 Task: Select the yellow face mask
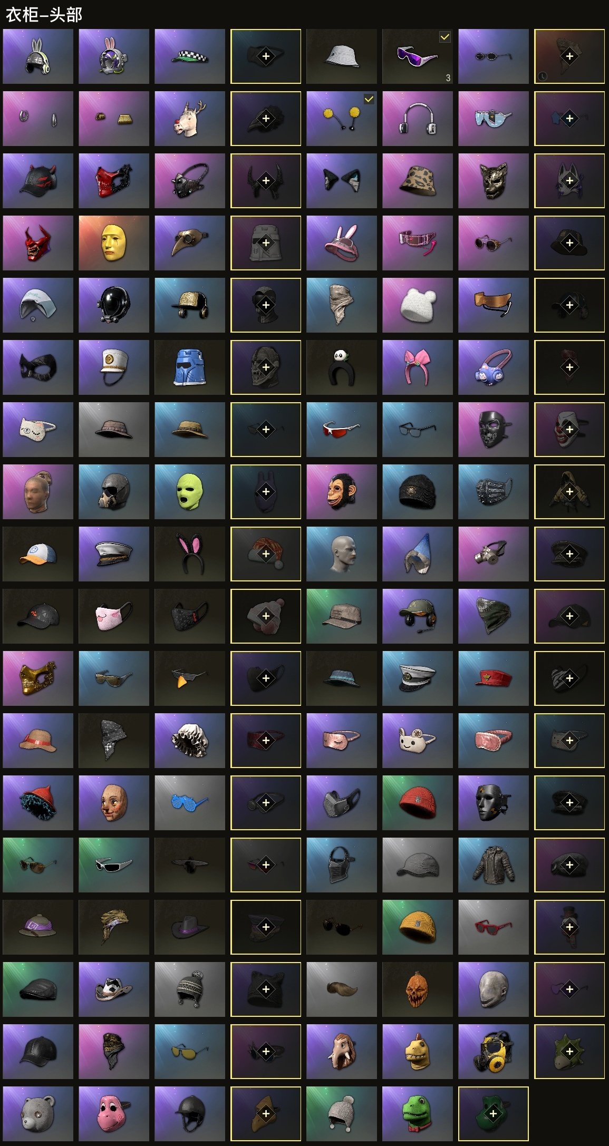tap(114, 243)
